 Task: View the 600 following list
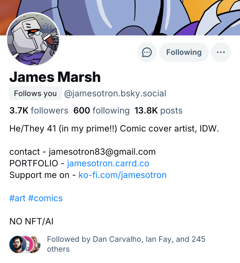(x=101, y=111)
